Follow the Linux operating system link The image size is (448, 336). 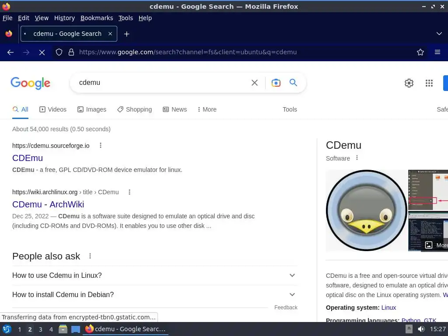click(x=388, y=308)
